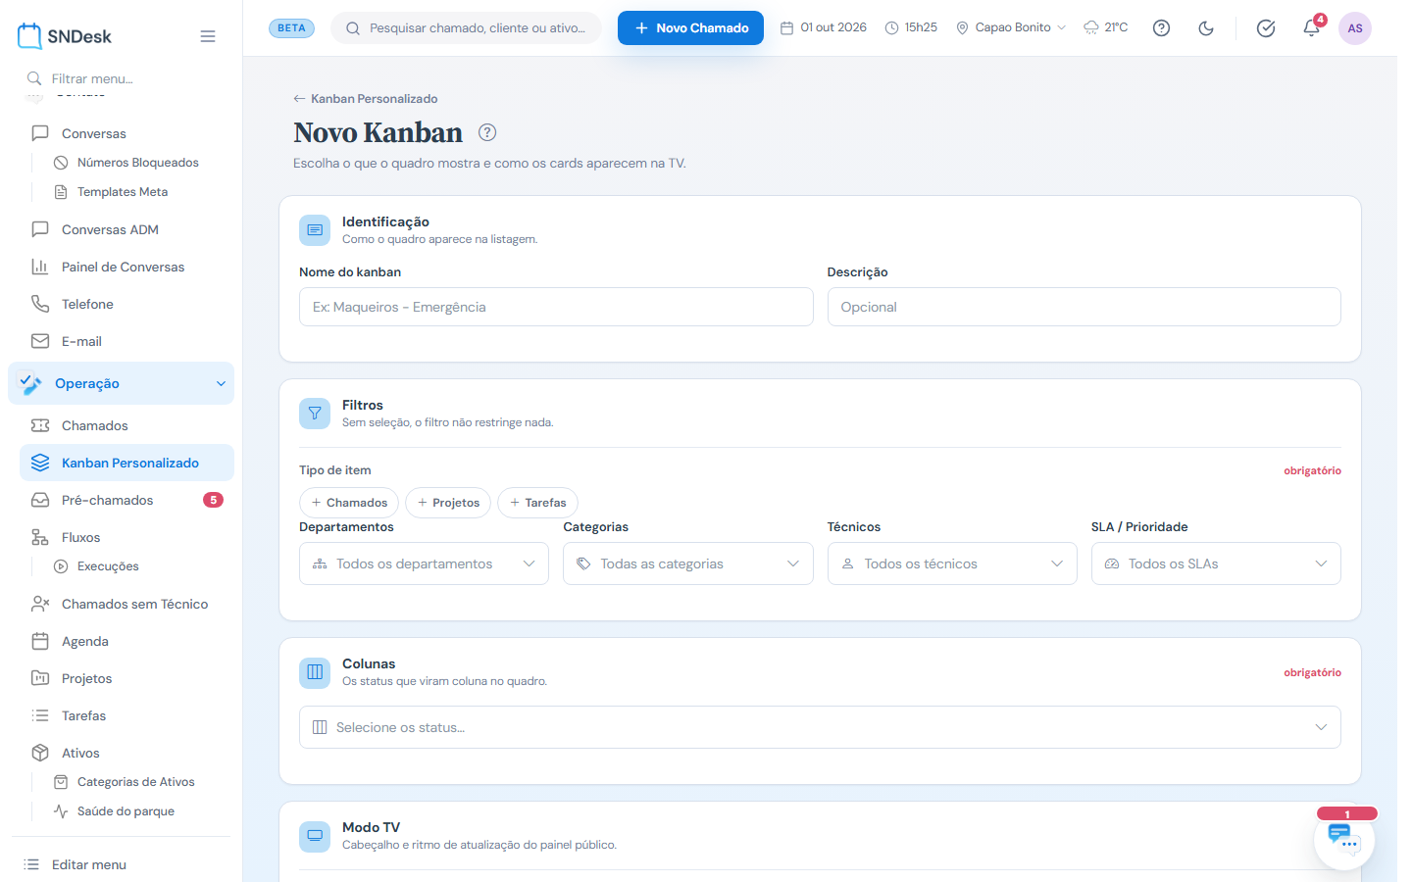Screen dimensions: 1412x882
Task: Switch to dark mode with the moon icon
Action: point(1206,28)
